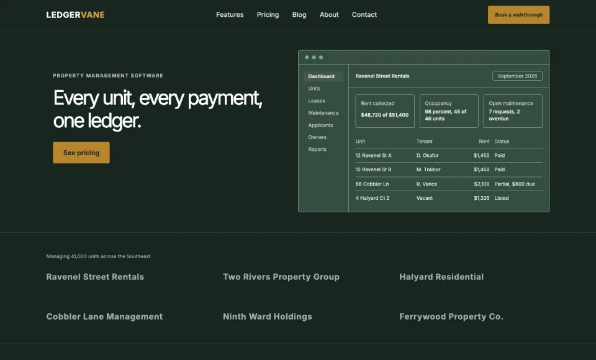Click the Ravenel Street Rentals customer name
The width and height of the screenshot is (596, 360).
coord(95,277)
